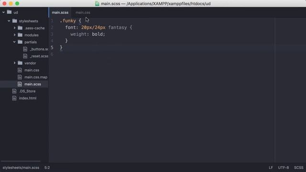Click the main.scss file icon in tree
The image size is (306, 172).
point(20,84)
